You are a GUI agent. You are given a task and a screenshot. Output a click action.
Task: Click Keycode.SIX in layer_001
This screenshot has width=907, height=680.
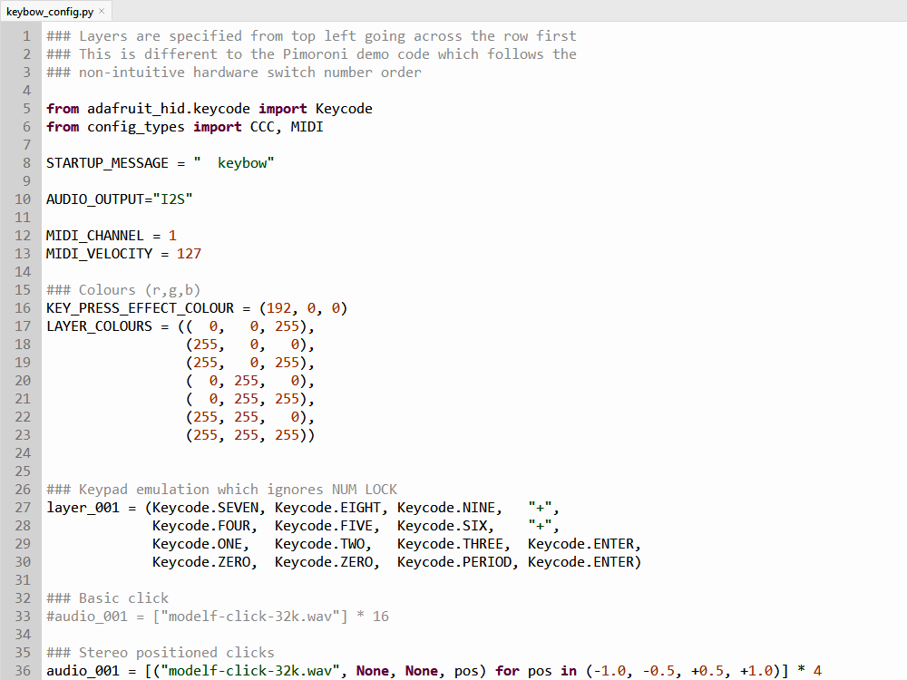pyautogui.click(x=442, y=526)
